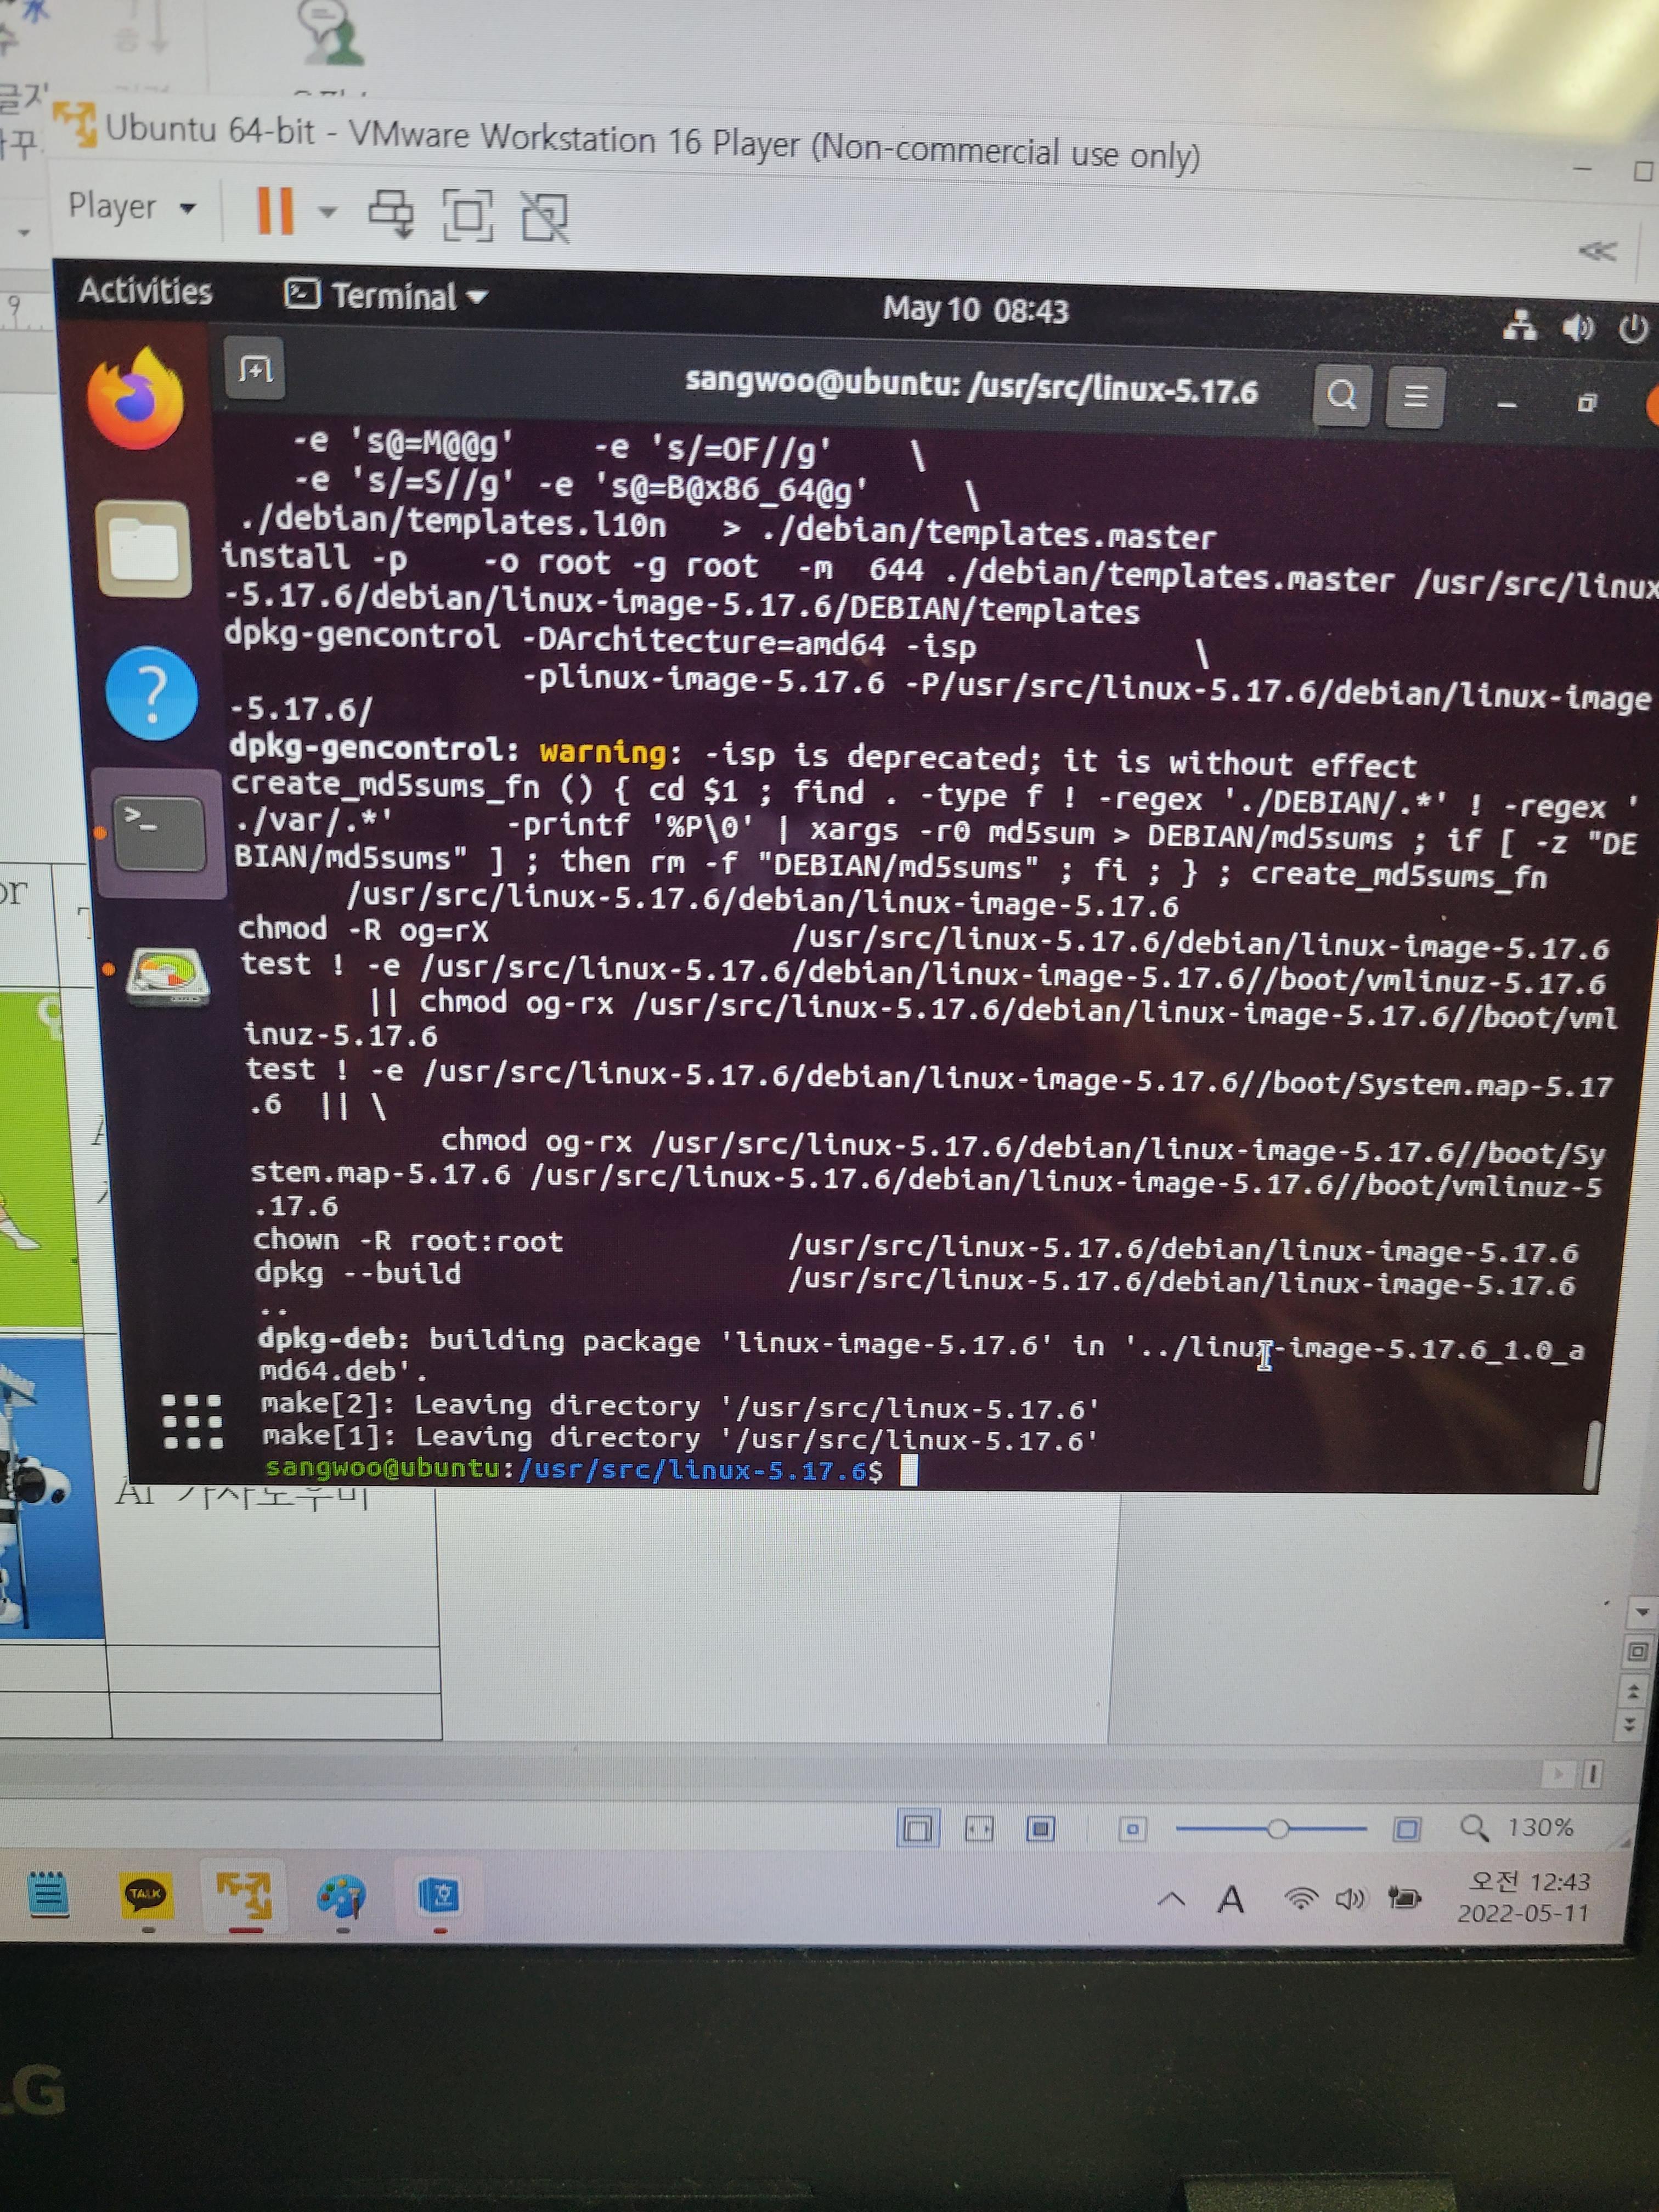Image resolution: width=1659 pixels, height=2212 pixels.
Task: Show Applications grid in dock
Action: point(192,1421)
